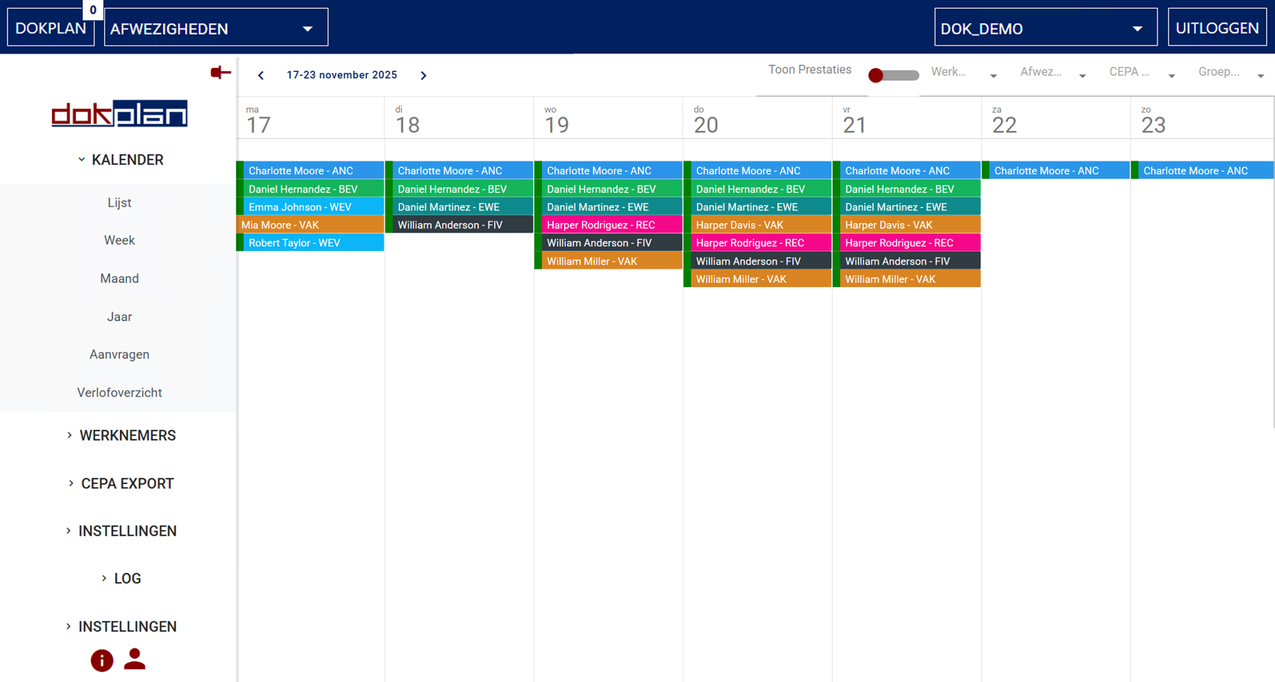1275x682 pixels.
Task: Collapse the KALENDER section
Action: point(127,159)
